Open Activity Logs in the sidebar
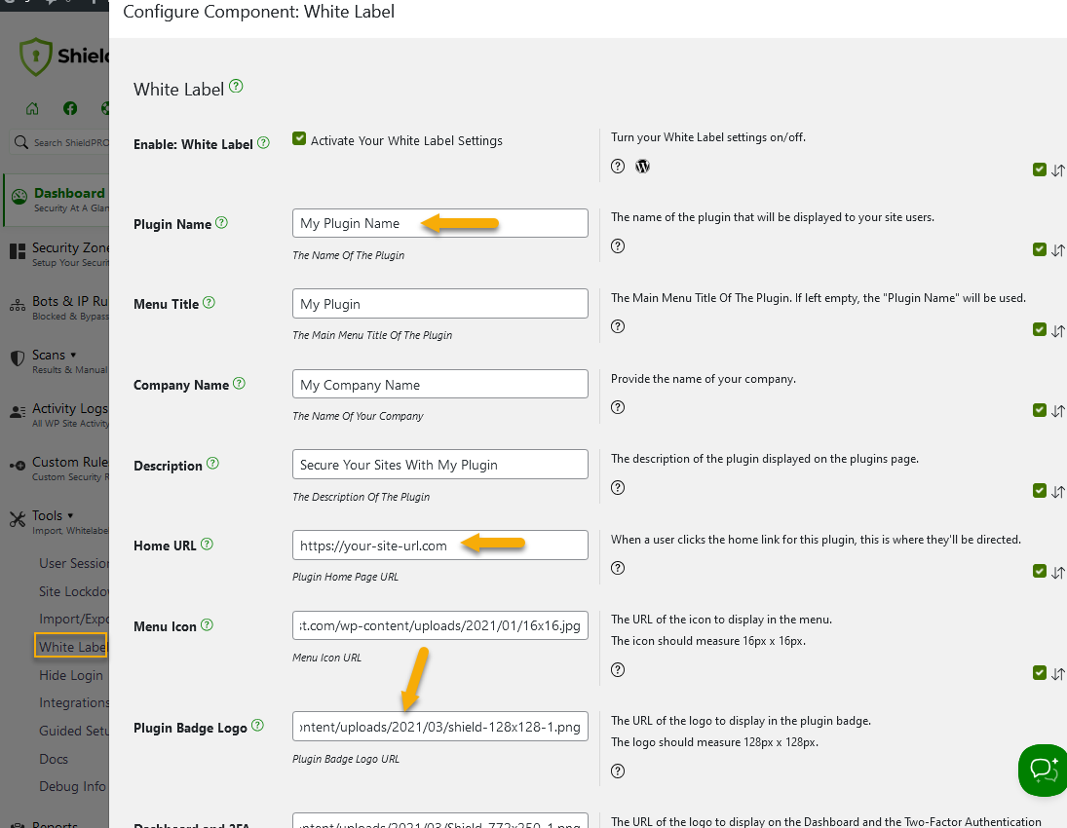 (x=57, y=414)
